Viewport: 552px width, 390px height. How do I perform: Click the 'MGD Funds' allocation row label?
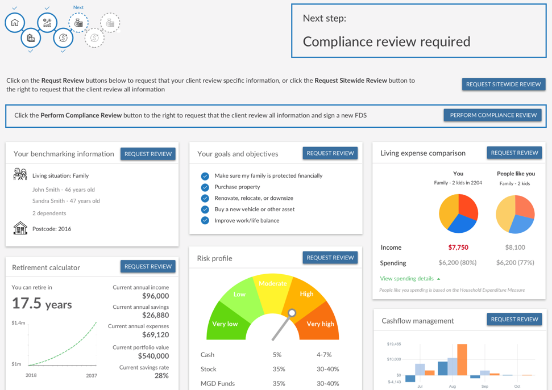(218, 383)
